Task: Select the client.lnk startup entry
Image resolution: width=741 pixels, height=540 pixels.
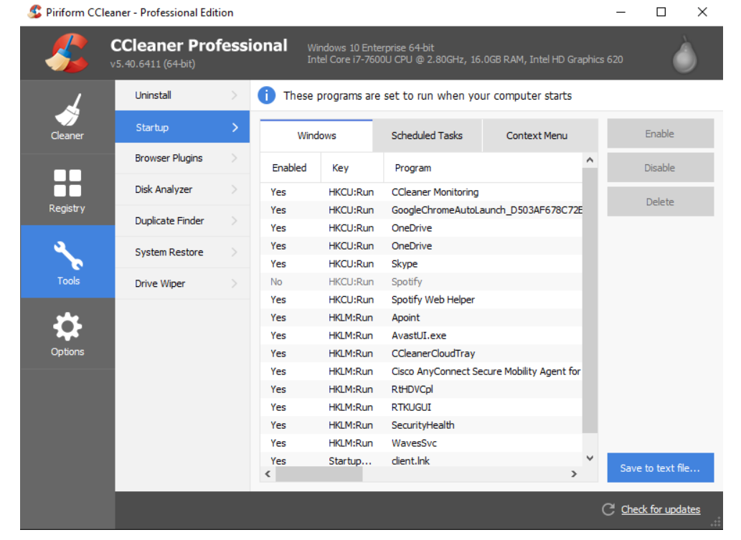Action: (x=421, y=460)
